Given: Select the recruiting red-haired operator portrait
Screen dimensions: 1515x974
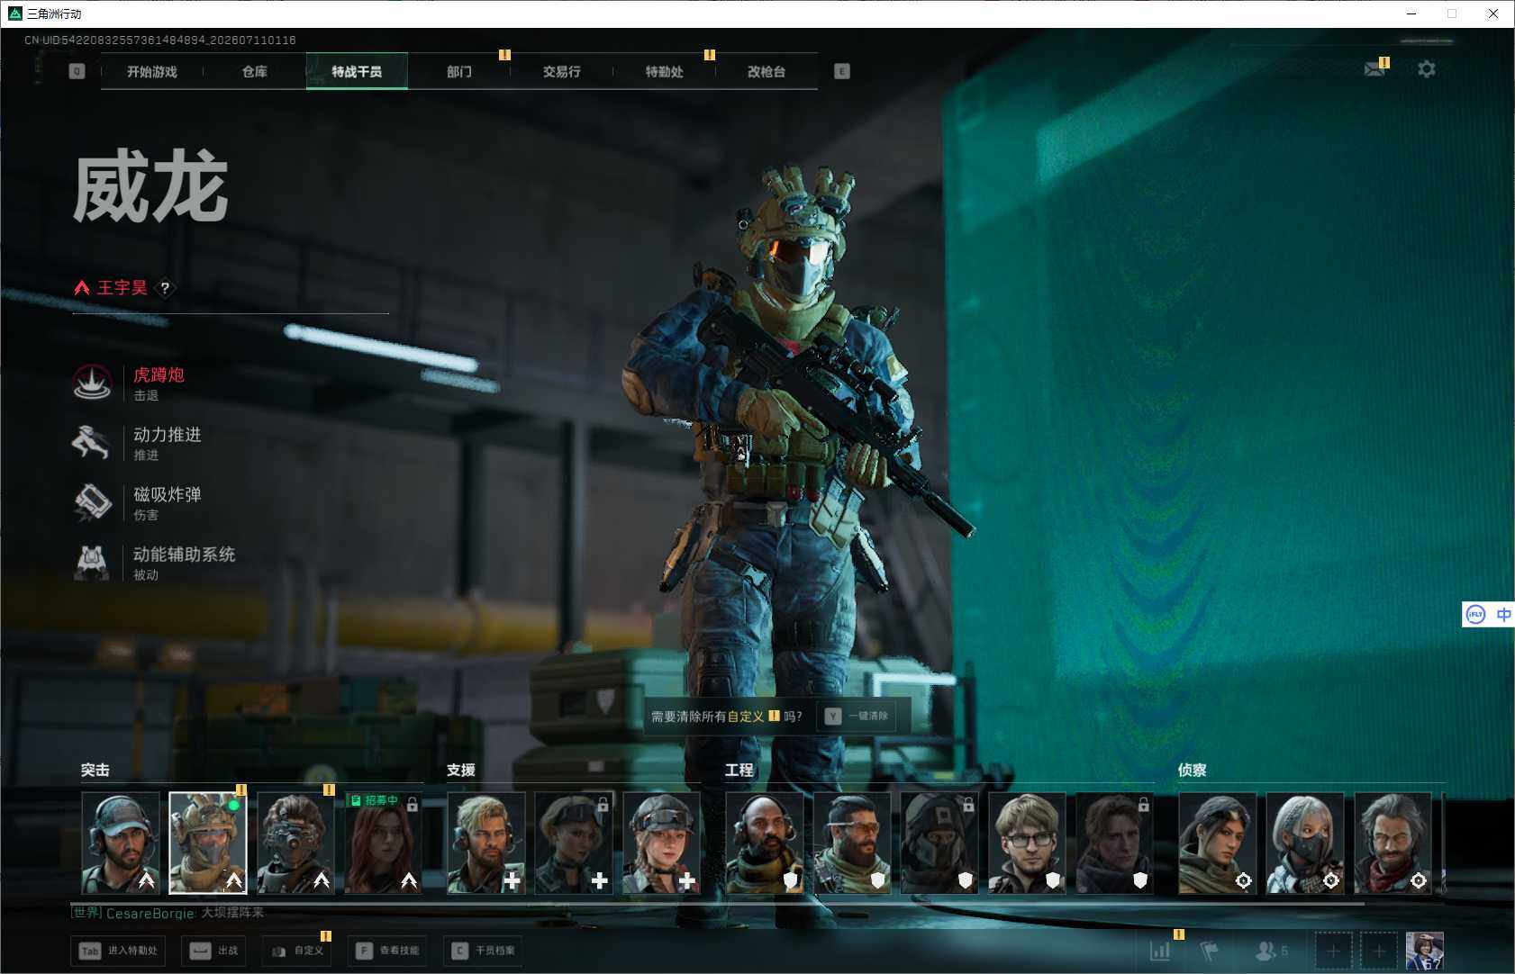Looking at the screenshot, I should pos(383,843).
